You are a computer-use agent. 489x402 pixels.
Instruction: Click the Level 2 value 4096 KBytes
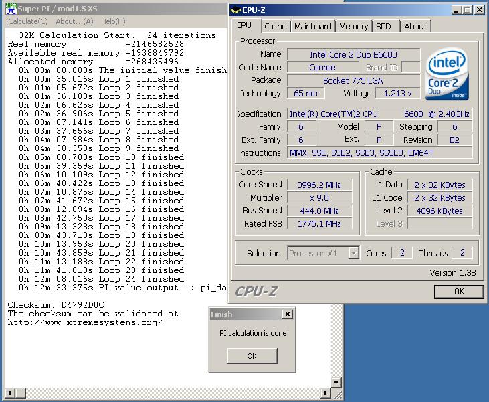[x=439, y=211]
